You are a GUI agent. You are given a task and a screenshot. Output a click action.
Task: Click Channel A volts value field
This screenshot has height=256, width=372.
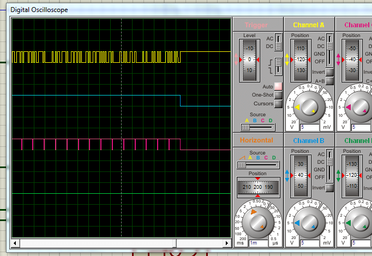(310, 127)
